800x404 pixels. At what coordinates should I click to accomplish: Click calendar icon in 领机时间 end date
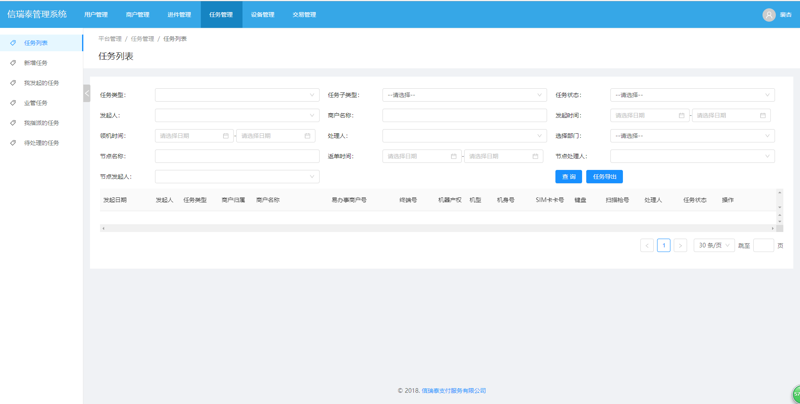point(307,136)
